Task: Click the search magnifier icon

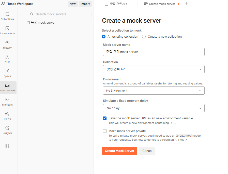Action: pyautogui.click(x=32, y=14)
